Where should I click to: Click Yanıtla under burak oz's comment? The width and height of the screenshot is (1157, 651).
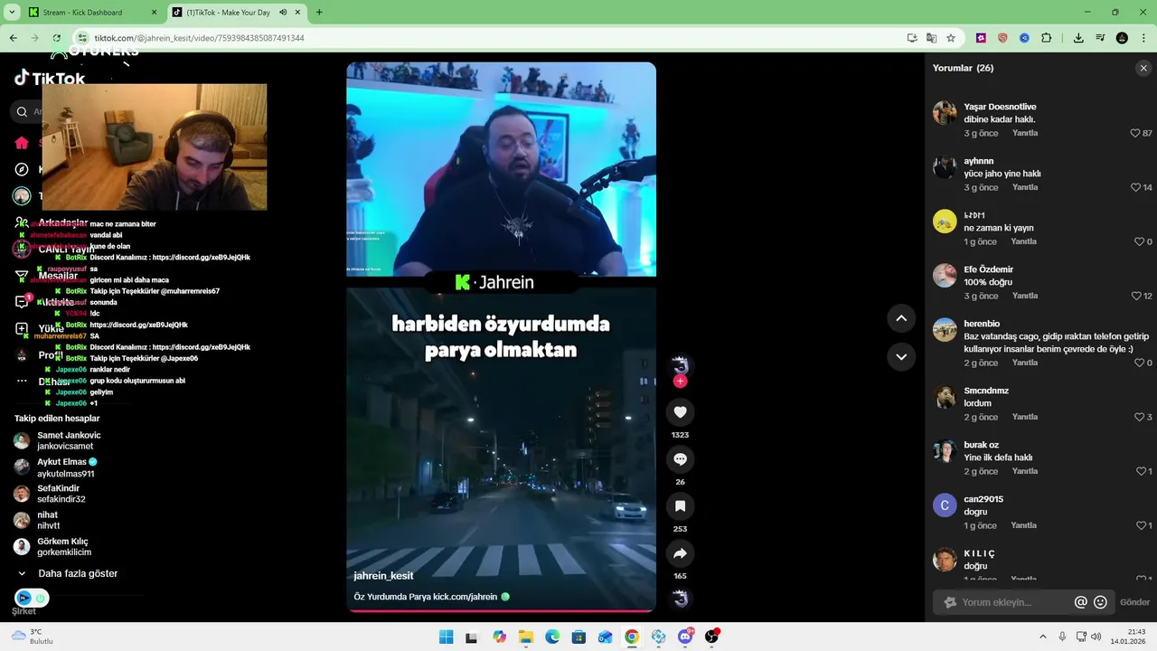1025,471
